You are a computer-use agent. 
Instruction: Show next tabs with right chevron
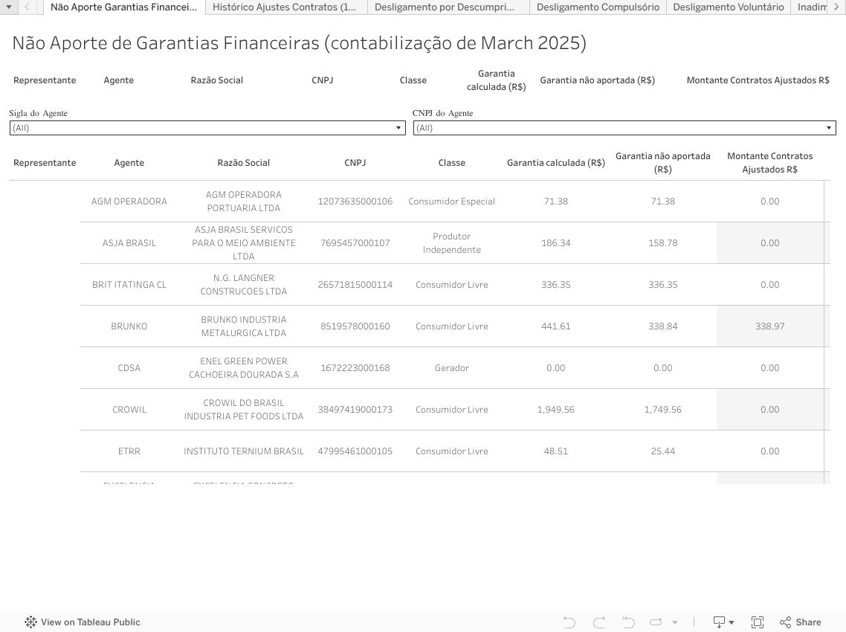point(837,7)
